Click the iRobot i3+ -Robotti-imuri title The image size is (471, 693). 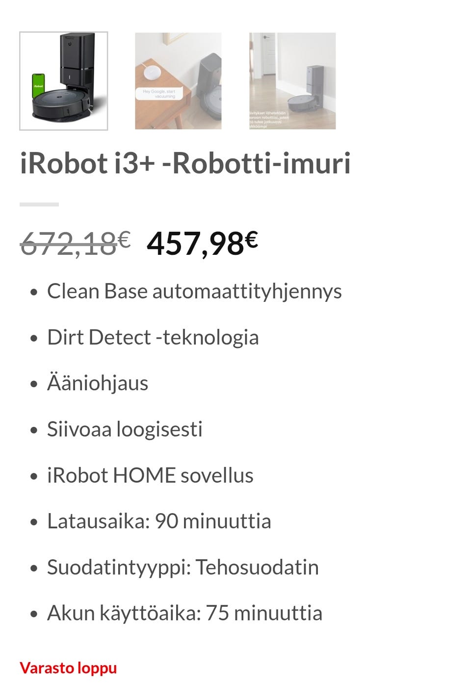click(185, 163)
